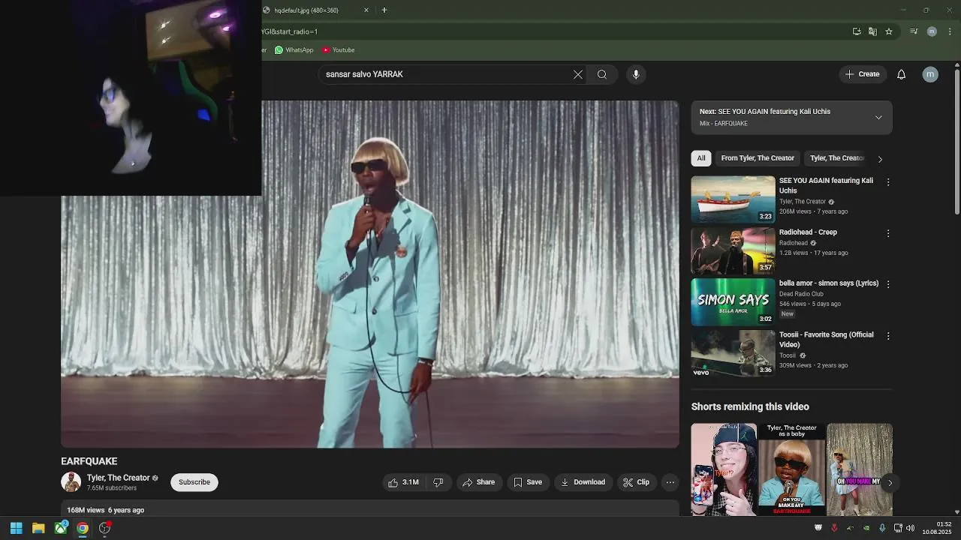Download the video

click(583, 482)
